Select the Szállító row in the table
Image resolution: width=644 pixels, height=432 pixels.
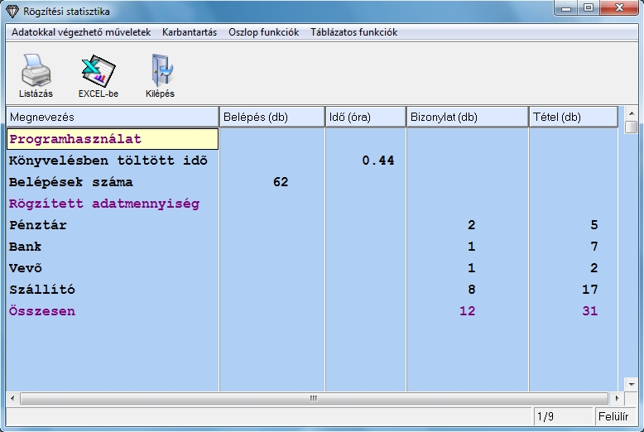click(x=43, y=290)
